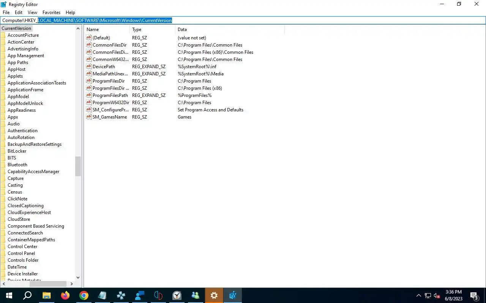This screenshot has width=486, height=303.
Task: Select the ClosedCaptioning key
Action: coord(25,206)
